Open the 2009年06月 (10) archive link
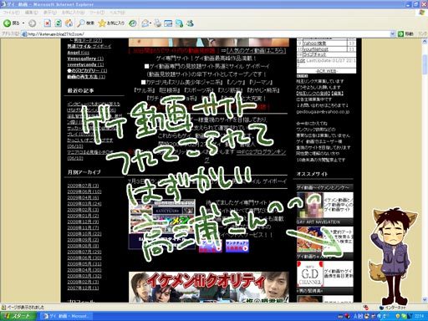428x321 pixels. click(x=84, y=191)
